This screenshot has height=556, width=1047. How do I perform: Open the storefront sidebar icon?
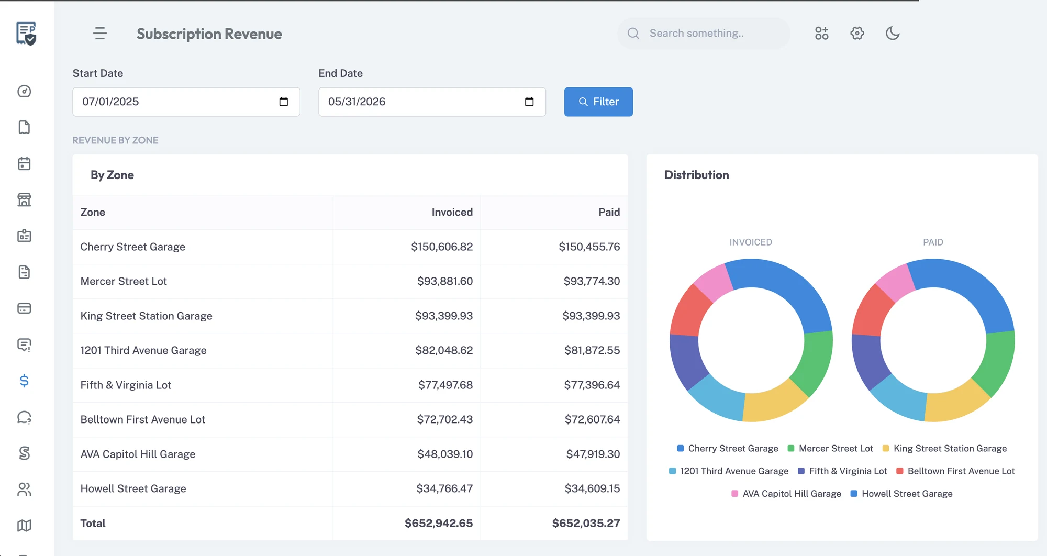(x=24, y=199)
